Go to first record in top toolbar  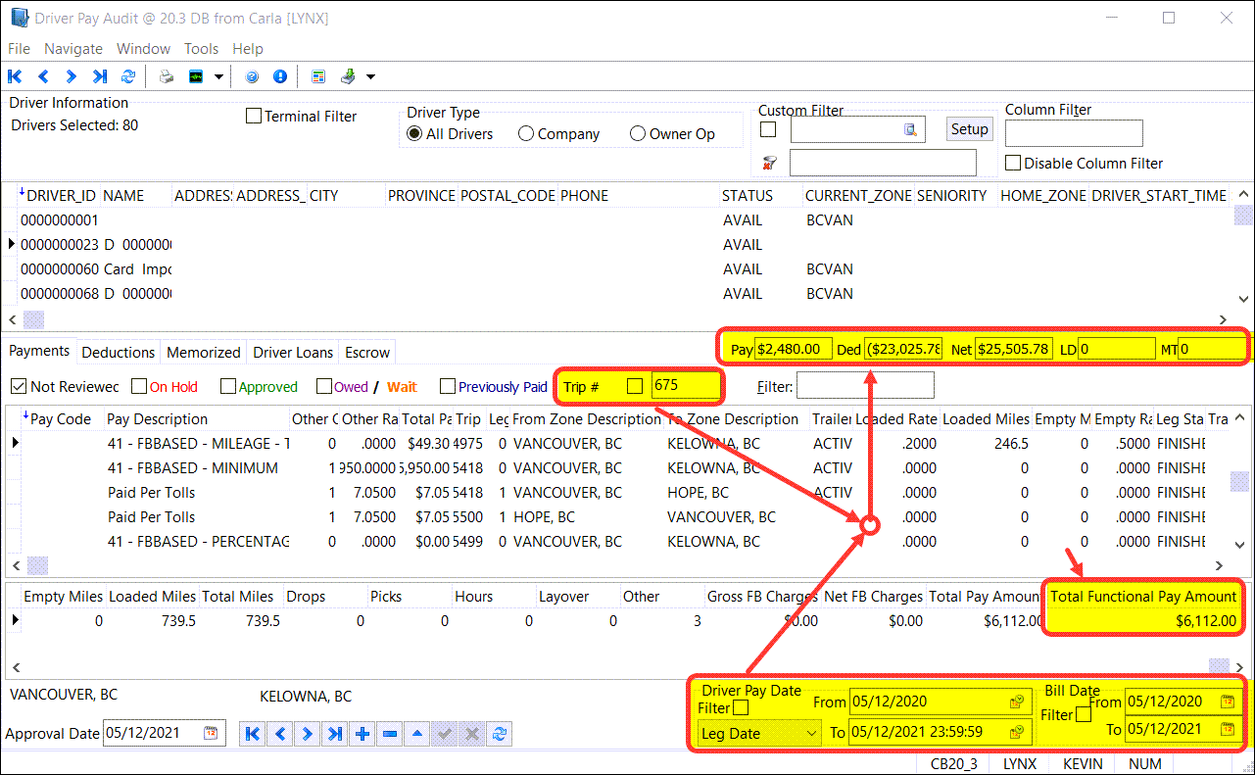coord(15,76)
